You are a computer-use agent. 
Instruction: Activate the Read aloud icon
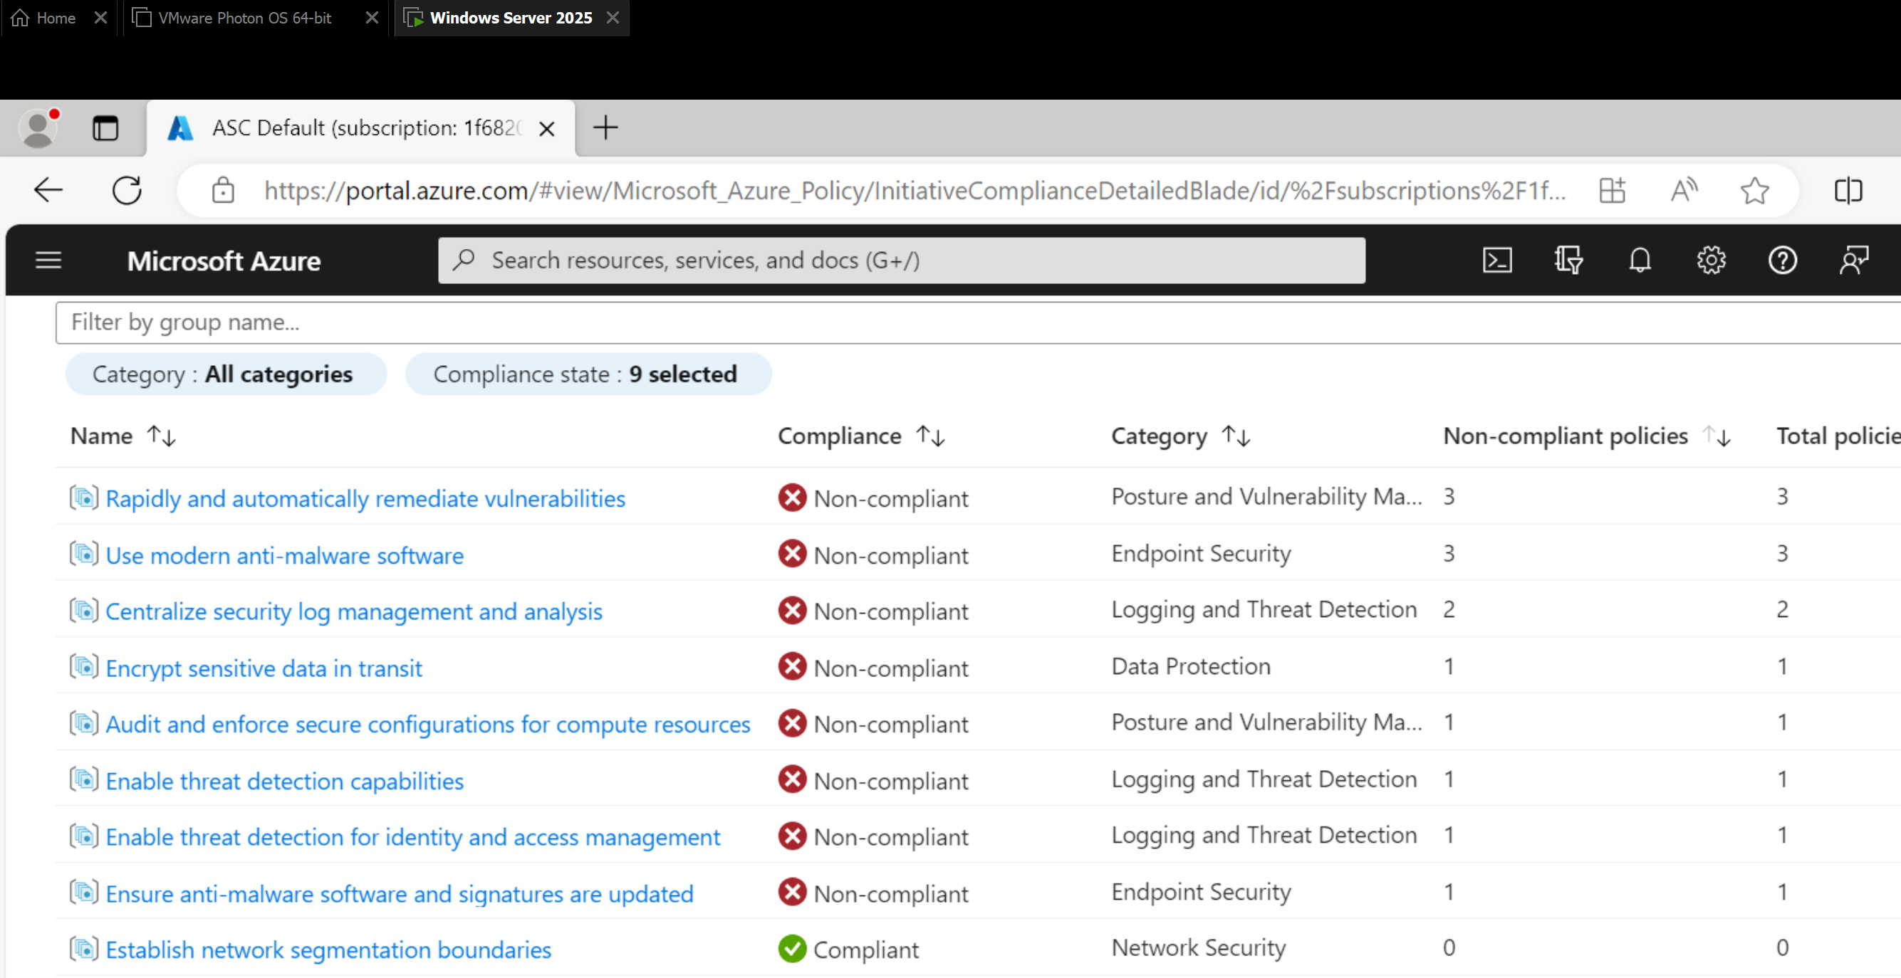[1683, 190]
